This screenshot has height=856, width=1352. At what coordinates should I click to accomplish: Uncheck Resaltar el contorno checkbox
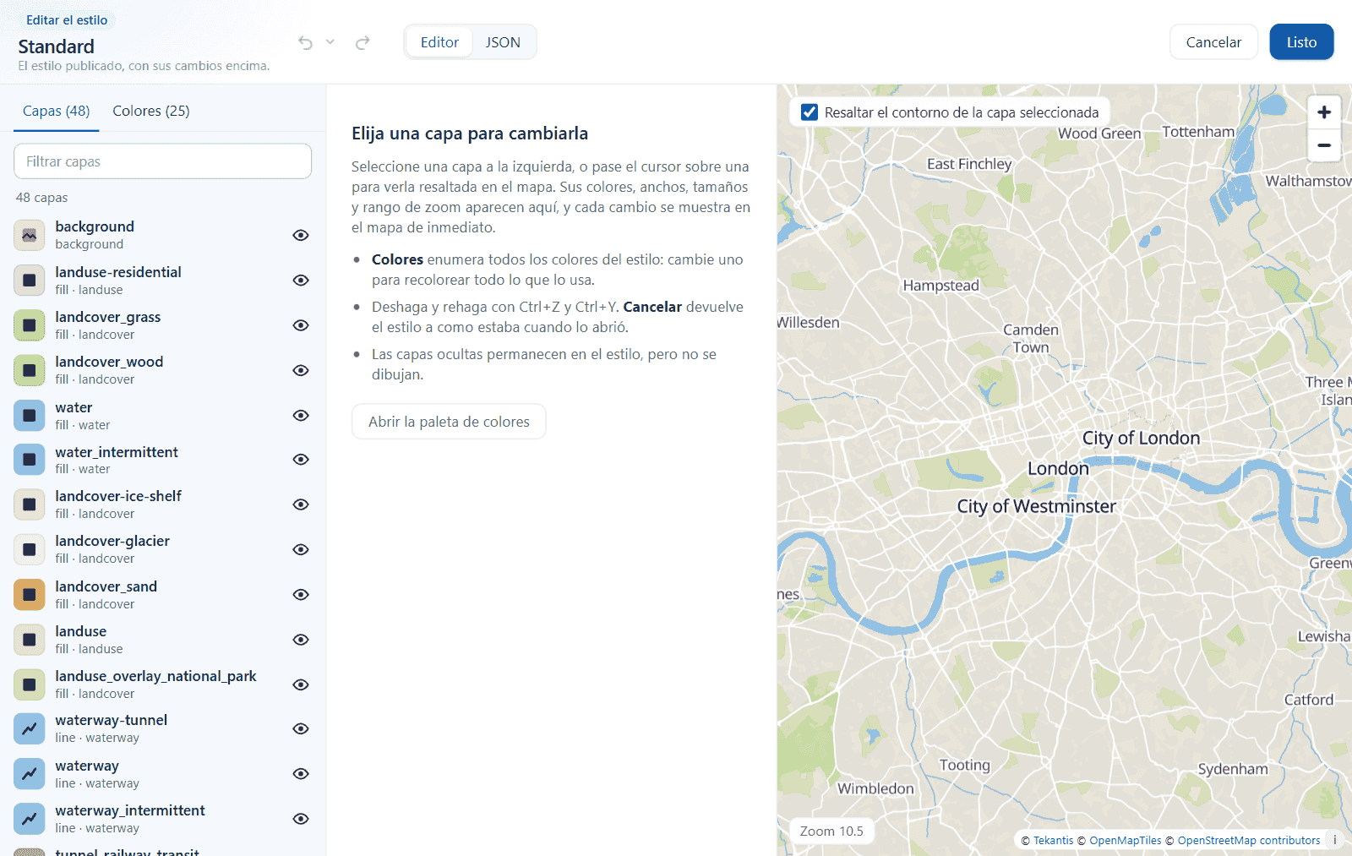tap(810, 112)
